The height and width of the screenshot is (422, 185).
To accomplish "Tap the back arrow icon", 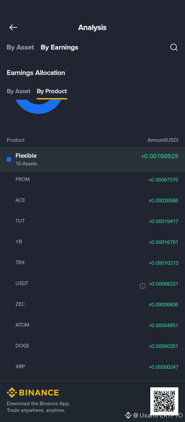I will 13,27.
